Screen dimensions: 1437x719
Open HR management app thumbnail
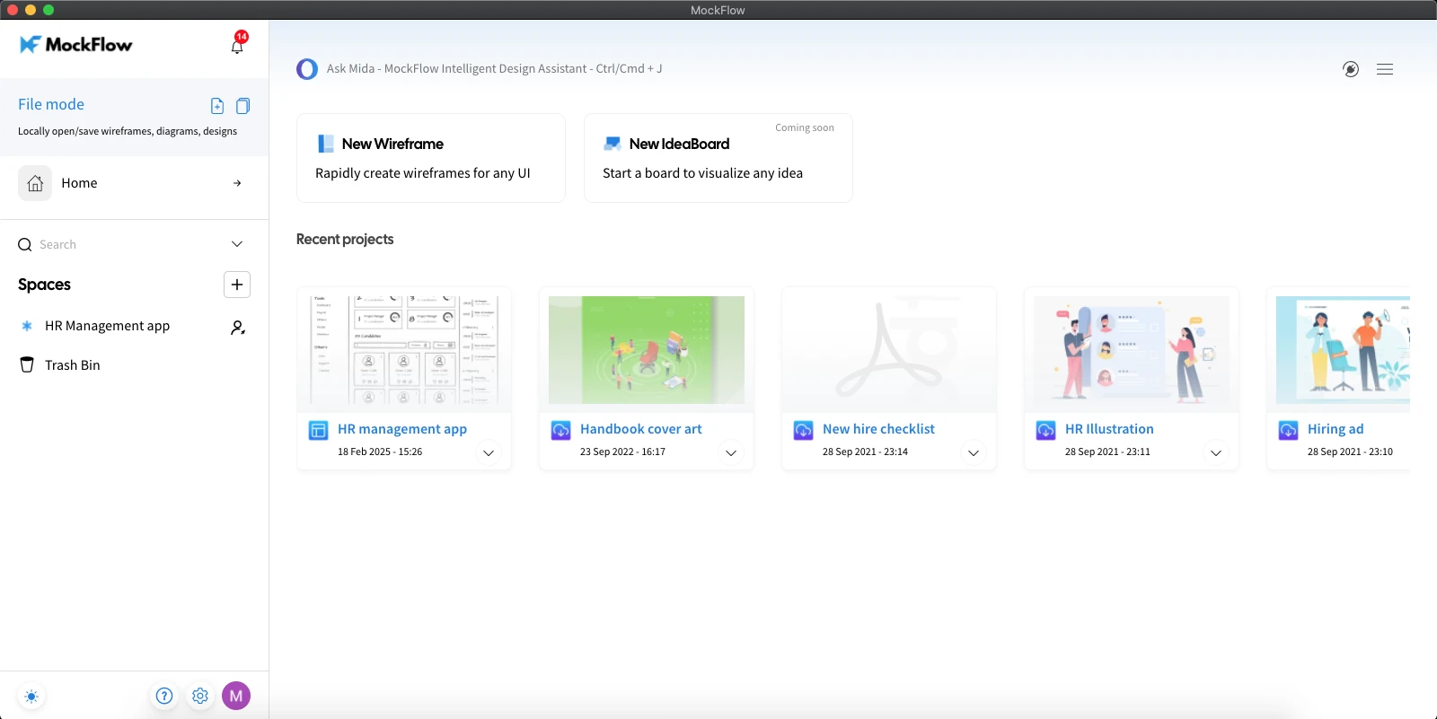pos(404,350)
